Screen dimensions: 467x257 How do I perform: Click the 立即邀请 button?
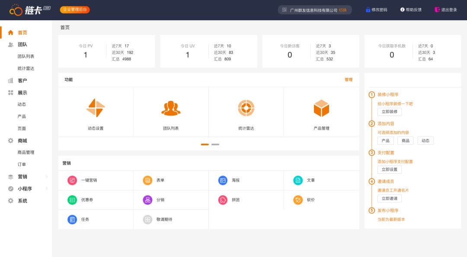click(x=389, y=199)
